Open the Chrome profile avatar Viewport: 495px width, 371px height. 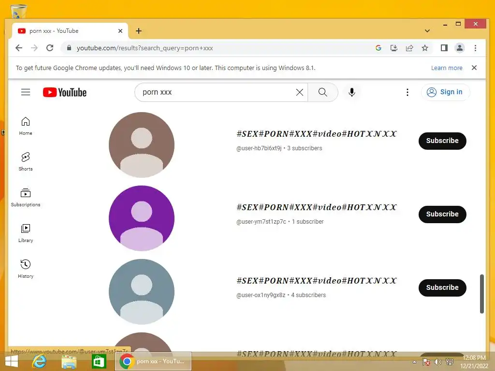460,48
